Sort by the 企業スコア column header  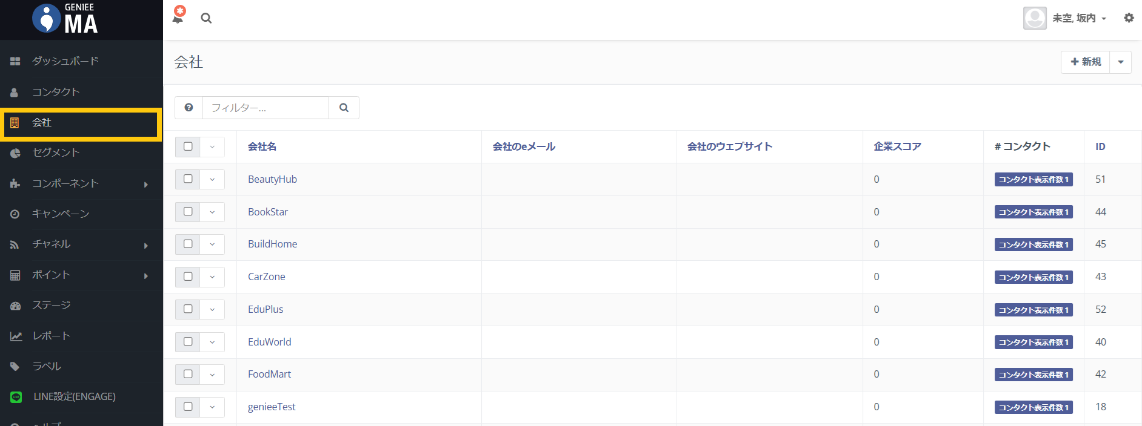click(897, 146)
